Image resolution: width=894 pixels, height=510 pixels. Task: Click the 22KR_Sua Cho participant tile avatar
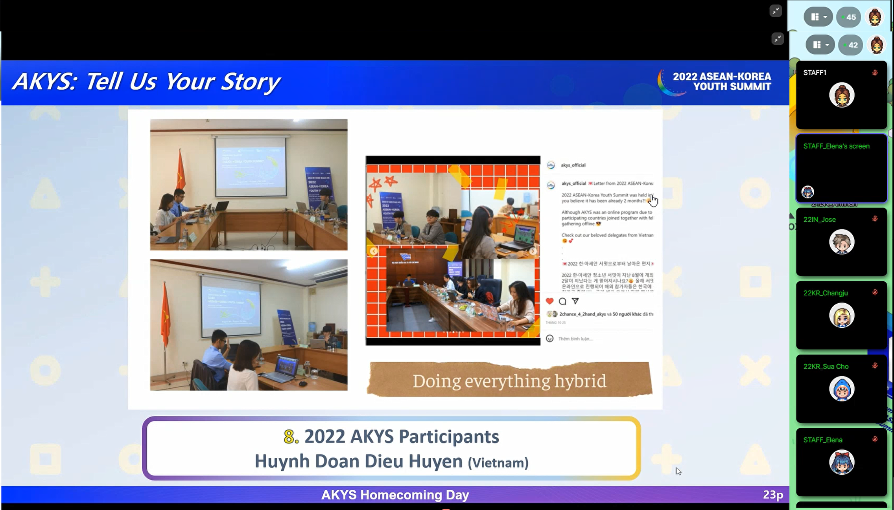click(841, 389)
